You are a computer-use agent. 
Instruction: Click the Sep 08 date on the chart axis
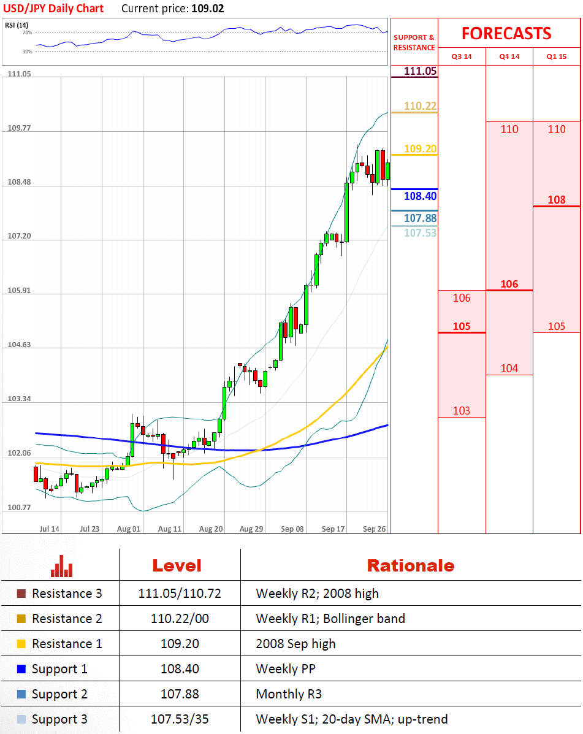(x=292, y=529)
